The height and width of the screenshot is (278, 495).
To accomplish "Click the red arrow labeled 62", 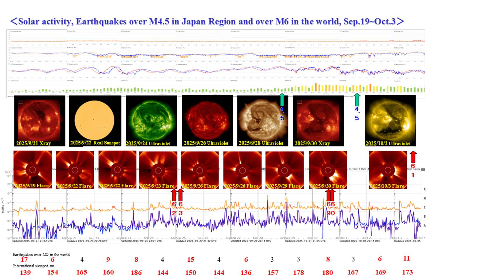I will pos(174,195).
